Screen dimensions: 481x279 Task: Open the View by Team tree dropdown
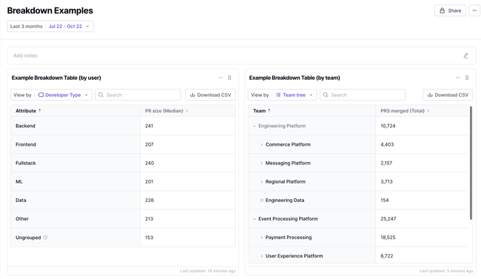click(282, 95)
